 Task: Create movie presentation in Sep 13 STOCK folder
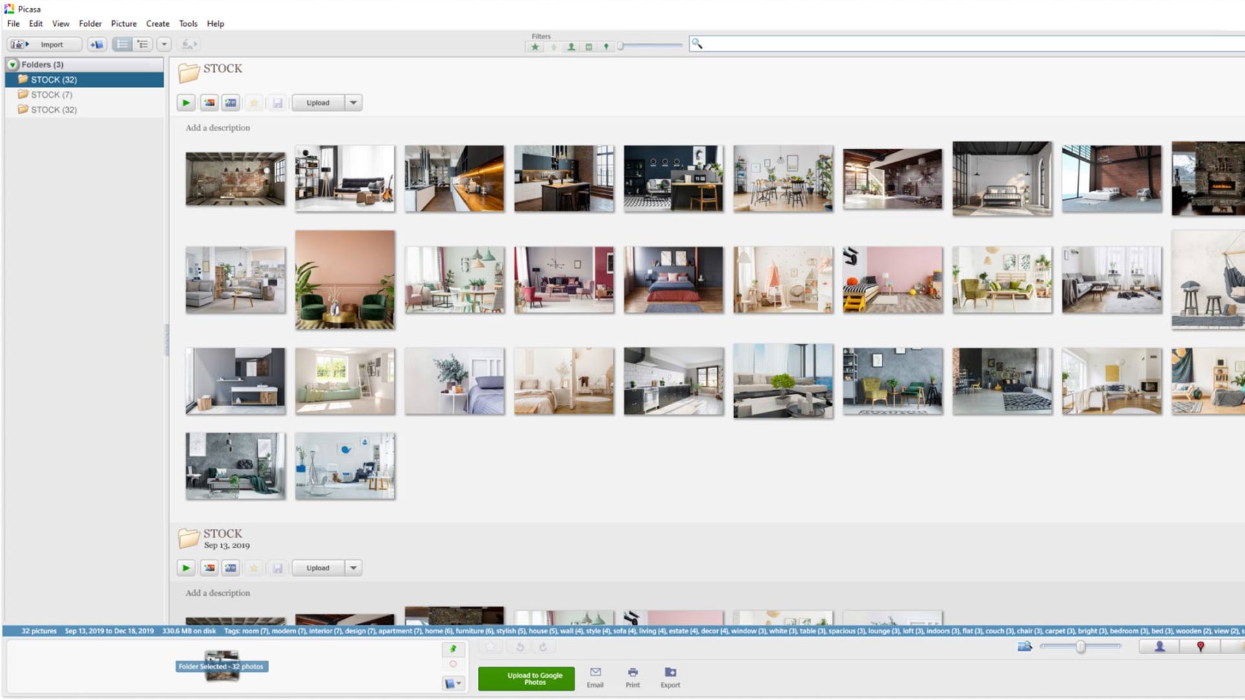coord(231,568)
